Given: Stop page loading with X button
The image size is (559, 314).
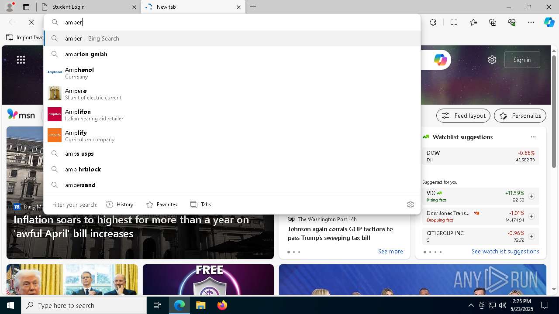Looking at the screenshot, I should pyautogui.click(x=31, y=22).
